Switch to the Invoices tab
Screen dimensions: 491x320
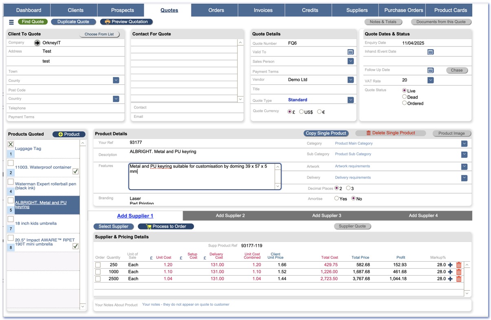[263, 10]
